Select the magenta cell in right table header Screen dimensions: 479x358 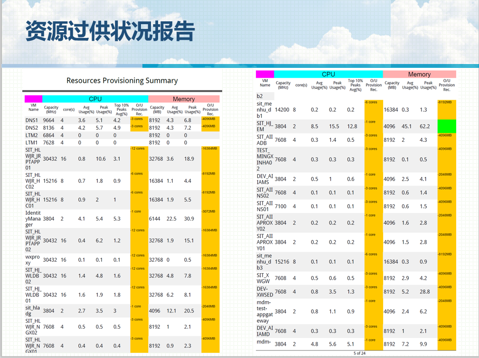point(265,74)
